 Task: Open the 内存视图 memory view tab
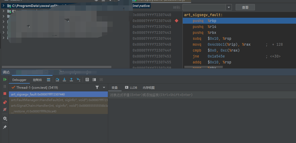pos(149,88)
